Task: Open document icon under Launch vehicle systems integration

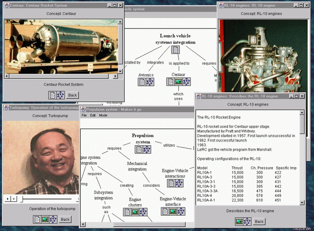Action: (x=175, y=50)
